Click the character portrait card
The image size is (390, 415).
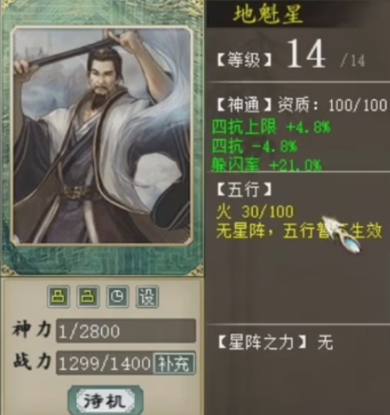pyautogui.click(x=101, y=135)
